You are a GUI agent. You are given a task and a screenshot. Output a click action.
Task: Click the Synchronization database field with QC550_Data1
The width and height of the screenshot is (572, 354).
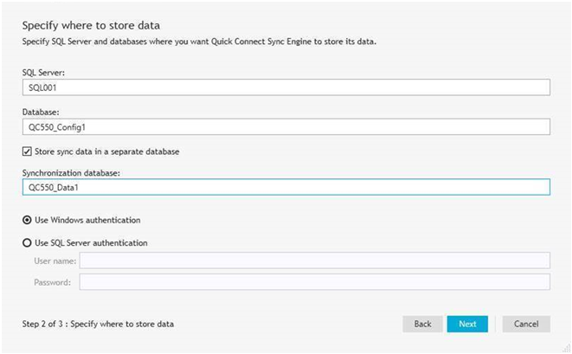pyautogui.click(x=286, y=187)
